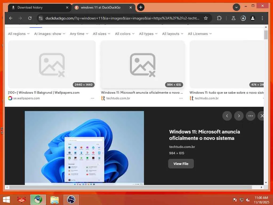The height and width of the screenshot is (205, 273).
Task: Expand the AI images: show filter
Action: point(50,34)
